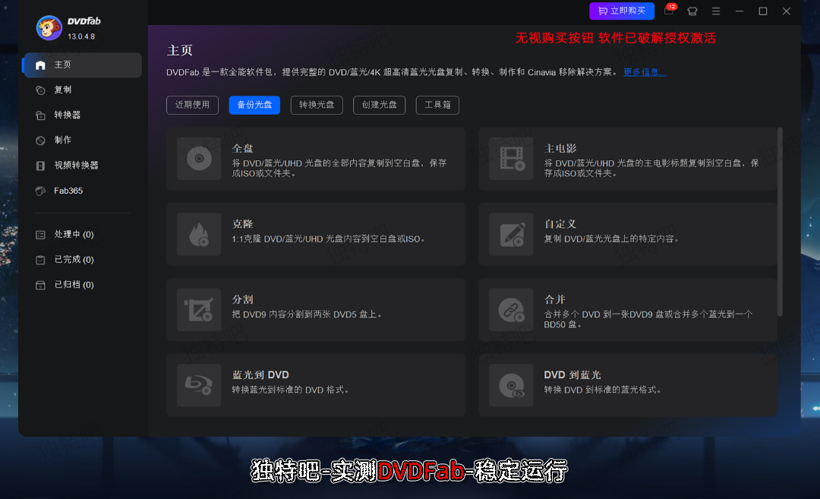
Task: Switch to the 近期使用 (Recently Used) tab
Action: [192, 105]
